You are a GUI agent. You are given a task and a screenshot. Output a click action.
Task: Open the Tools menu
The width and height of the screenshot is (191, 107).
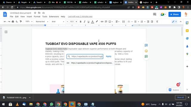45,17
